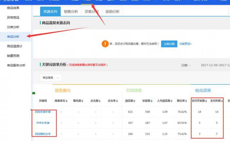Click the 引流效果 group heading

tap(134, 91)
